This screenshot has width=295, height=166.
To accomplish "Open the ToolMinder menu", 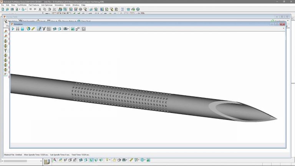I will 22,5.
